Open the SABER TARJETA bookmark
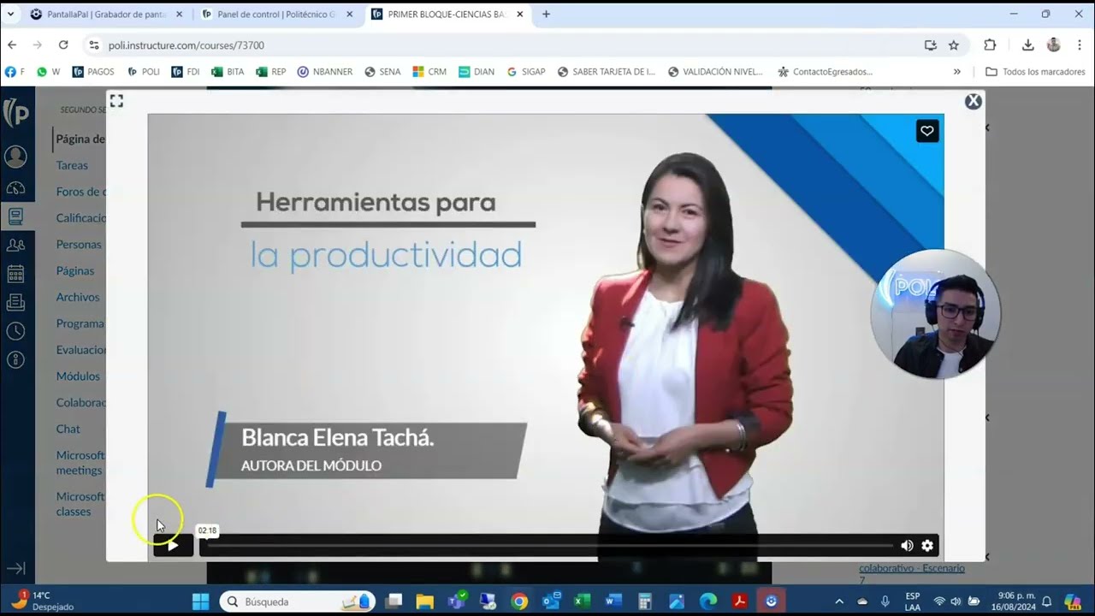Viewport: 1095px width, 616px height. coord(607,72)
